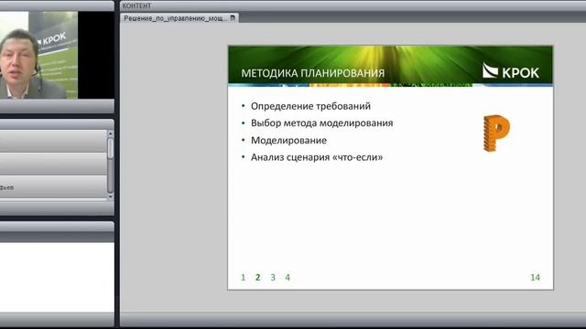586x329 pixels.
Task: Click the МЕТОДИКА ПЛАНИРОВАНИЯ slide title
Action: [x=313, y=73]
